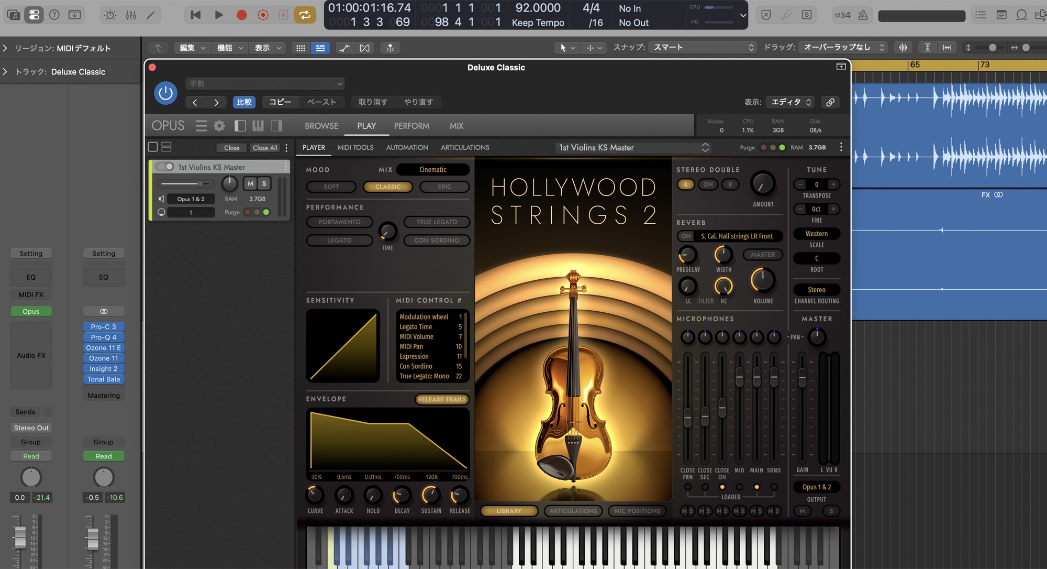The height and width of the screenshot is (569, 1047).
Task: Select the EPIC mood
Action: (x=444, y=187)
